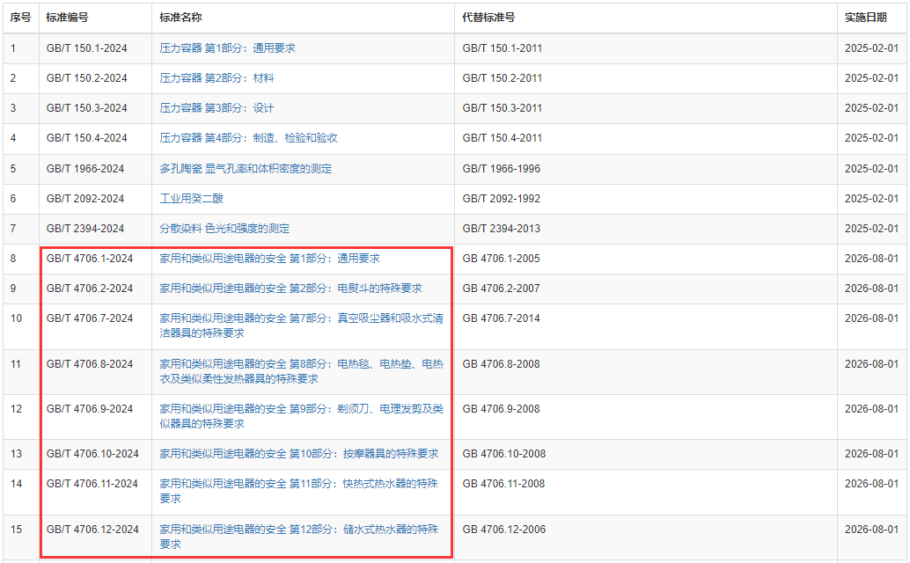The height and width of the screenshot is (563, 910).
Task: Open the 储水式热水器的特殊要求 link
Action: click(298, 537)
